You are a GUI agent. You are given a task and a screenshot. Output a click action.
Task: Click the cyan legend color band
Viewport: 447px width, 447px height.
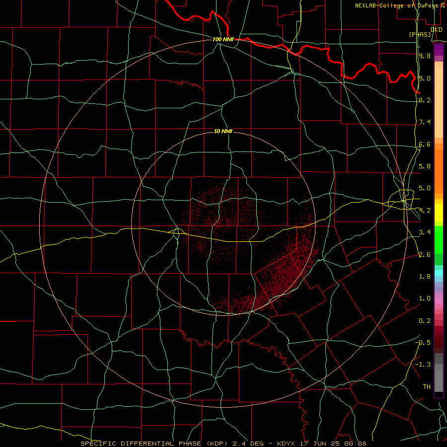[439, 273]
